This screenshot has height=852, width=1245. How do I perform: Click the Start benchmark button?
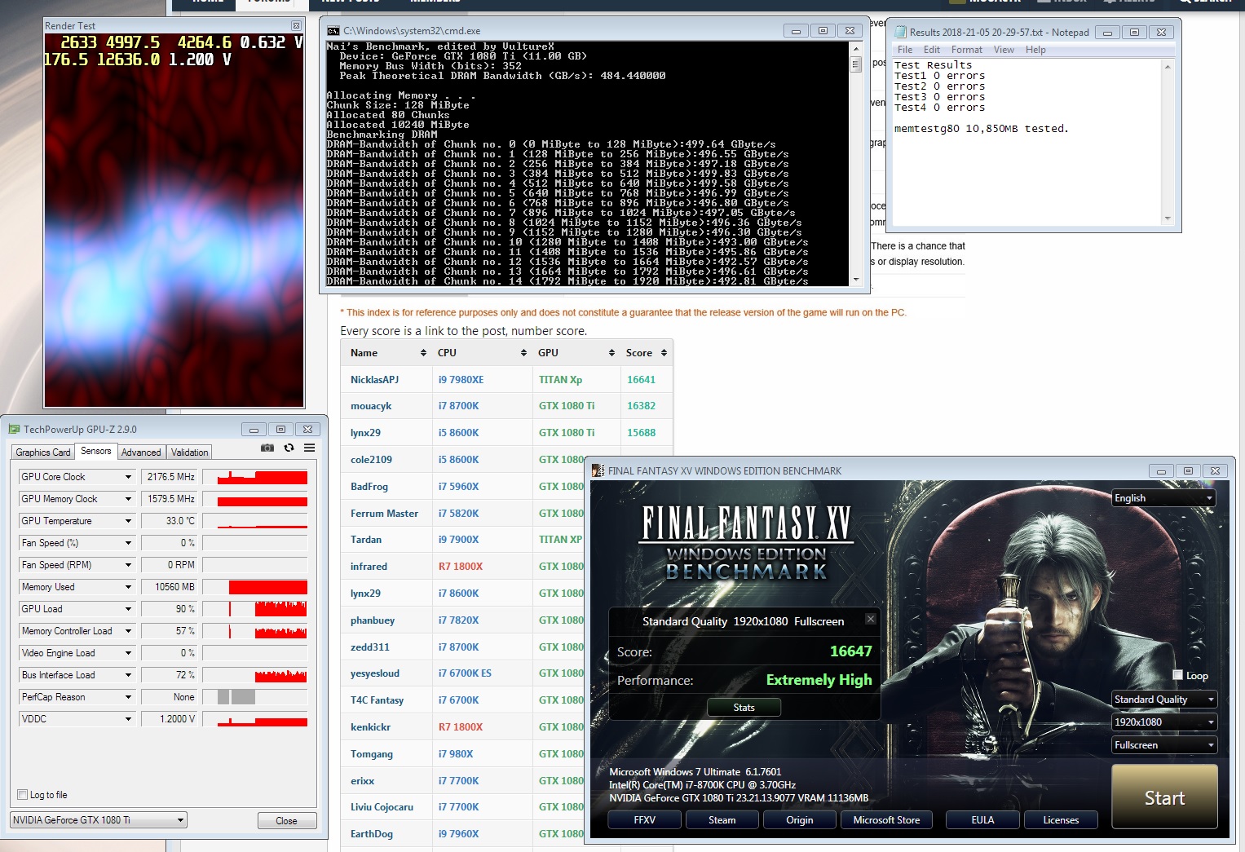(1164, 797)
